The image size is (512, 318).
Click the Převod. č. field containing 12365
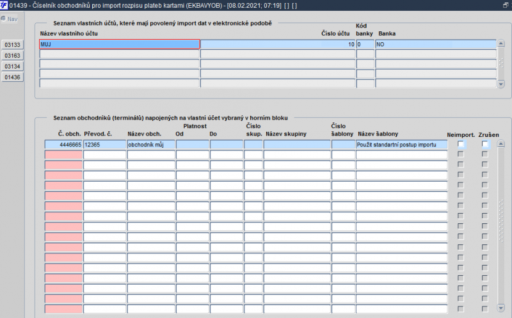coord(104,145)
